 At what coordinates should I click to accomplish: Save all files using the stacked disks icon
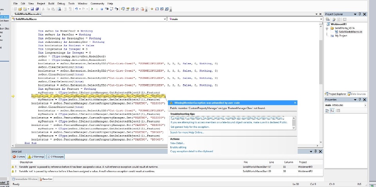pos(37,9)
